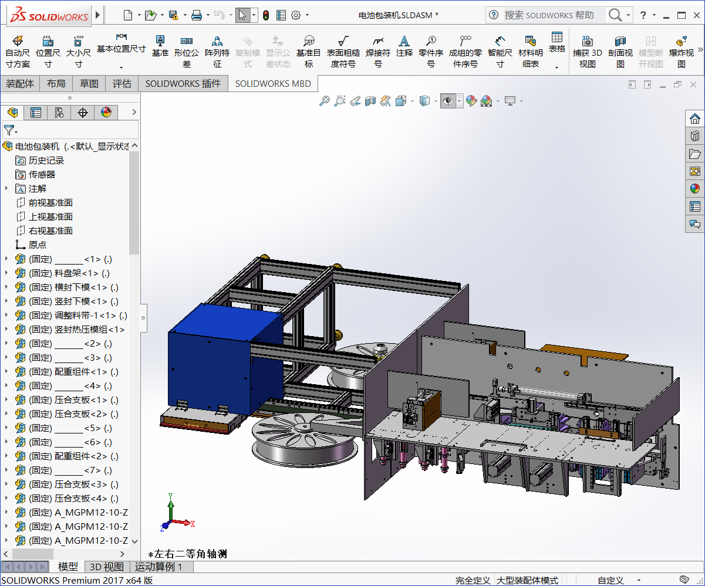Switch to the DisplayManager color-ball tab
The height and width of the screenshot is (586, 705).
[x=106, y=113]
